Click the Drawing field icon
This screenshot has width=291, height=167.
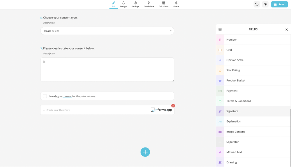click(x=220, y=162)
